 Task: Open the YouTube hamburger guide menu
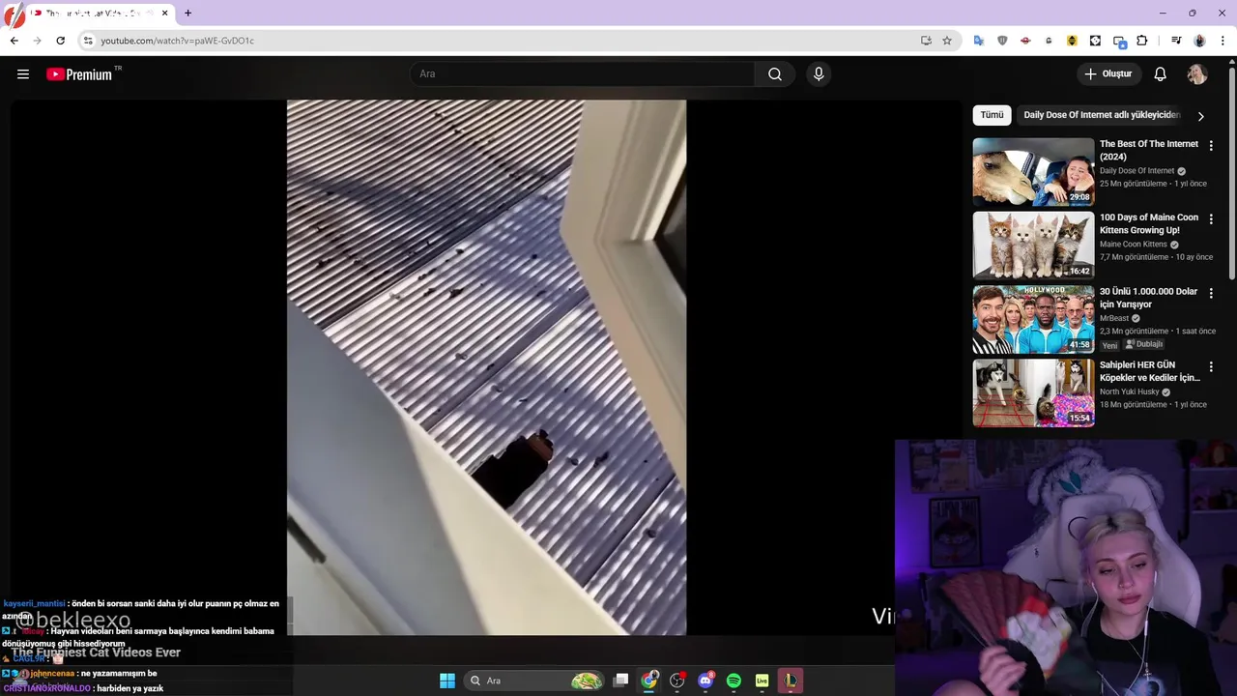(23, 74)
